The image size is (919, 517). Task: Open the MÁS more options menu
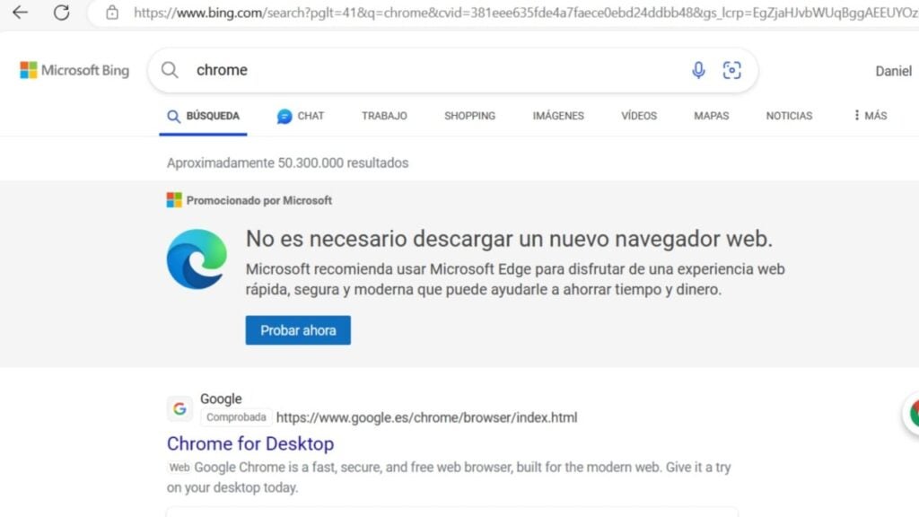click(870, 116)
